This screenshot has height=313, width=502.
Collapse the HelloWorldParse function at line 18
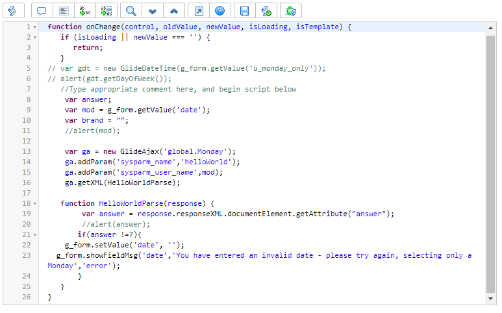click(35, 204)
